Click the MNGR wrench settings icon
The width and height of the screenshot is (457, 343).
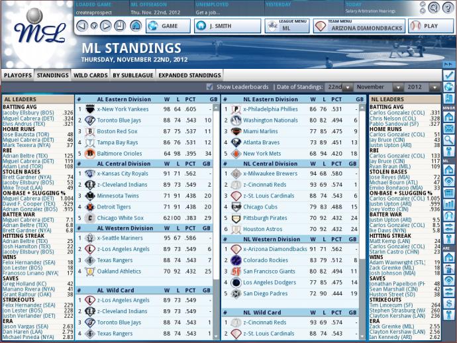pyautogui.click(x=449, y=151)
